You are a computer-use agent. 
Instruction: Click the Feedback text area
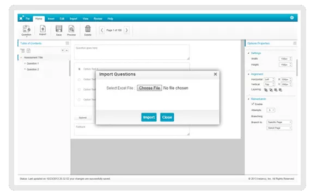[x=132, y=130]
